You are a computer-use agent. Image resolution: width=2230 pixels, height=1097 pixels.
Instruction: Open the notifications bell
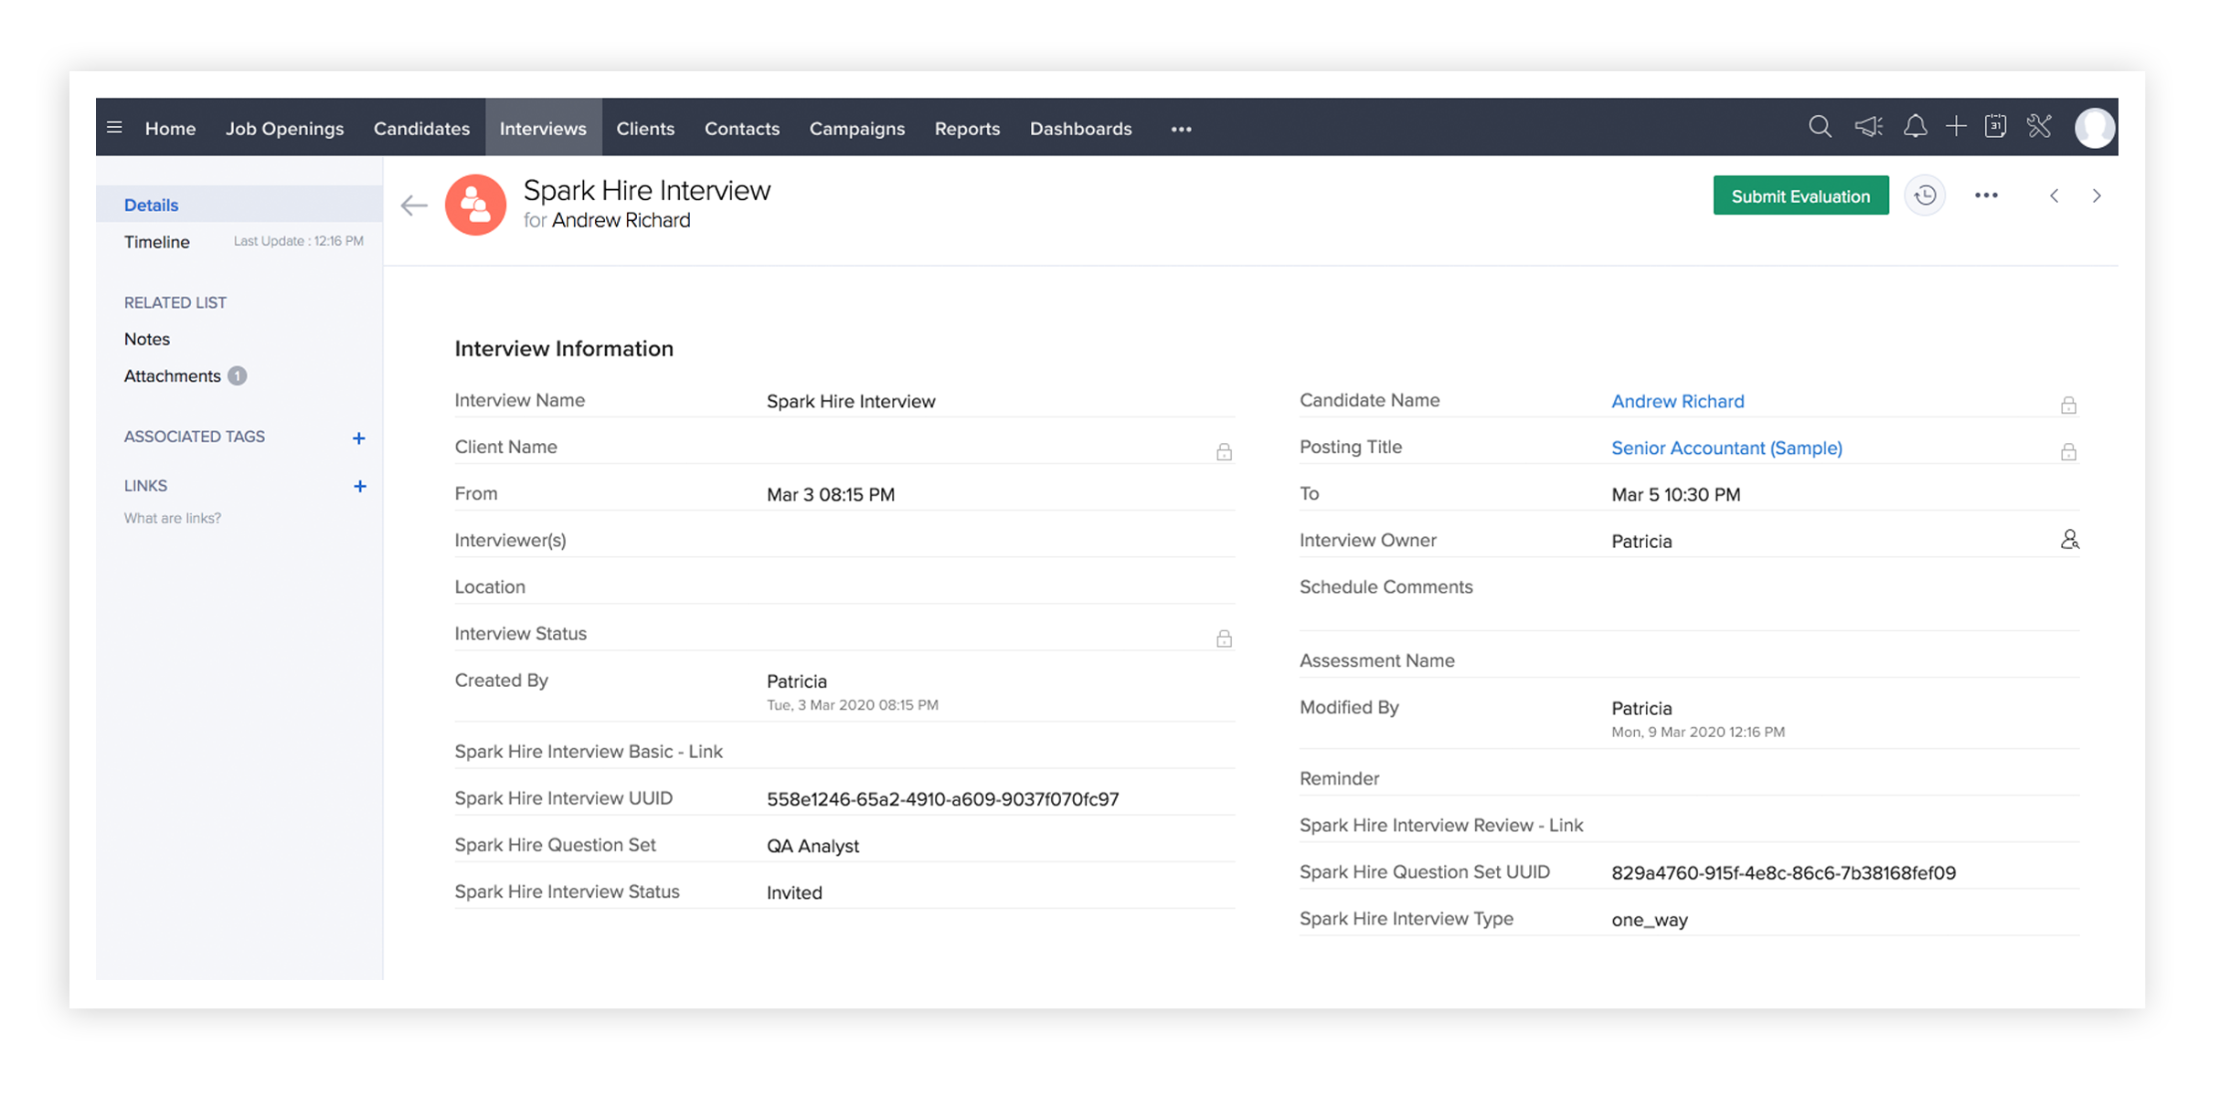[x=1915, y=127]
